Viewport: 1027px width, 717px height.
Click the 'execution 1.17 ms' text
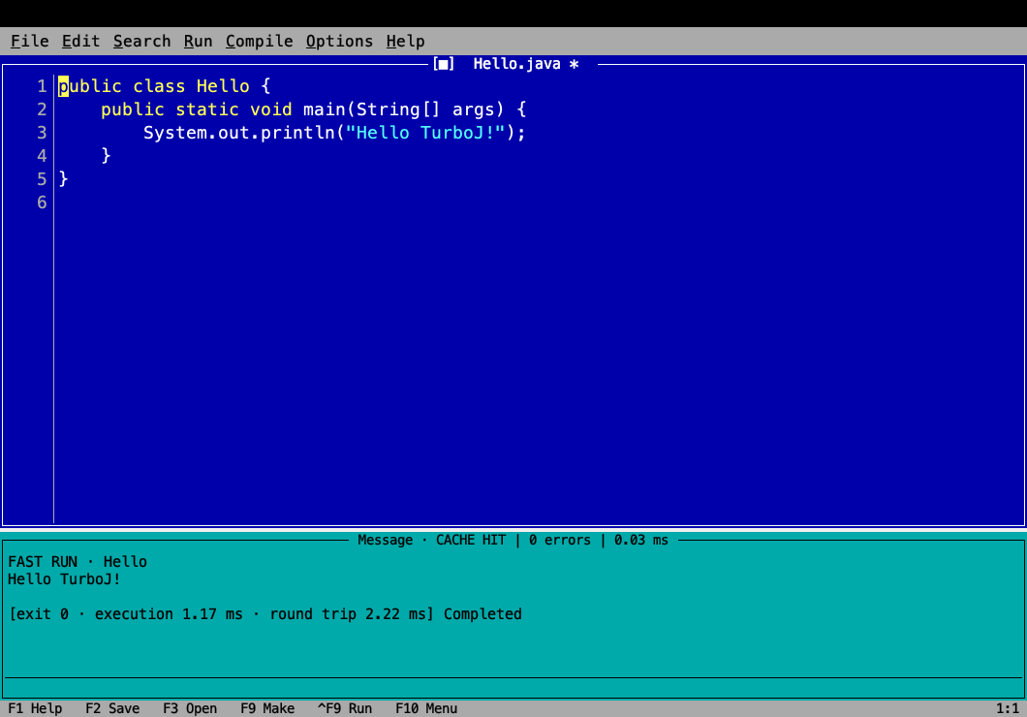pyautogui.click(x=169, y=614)
